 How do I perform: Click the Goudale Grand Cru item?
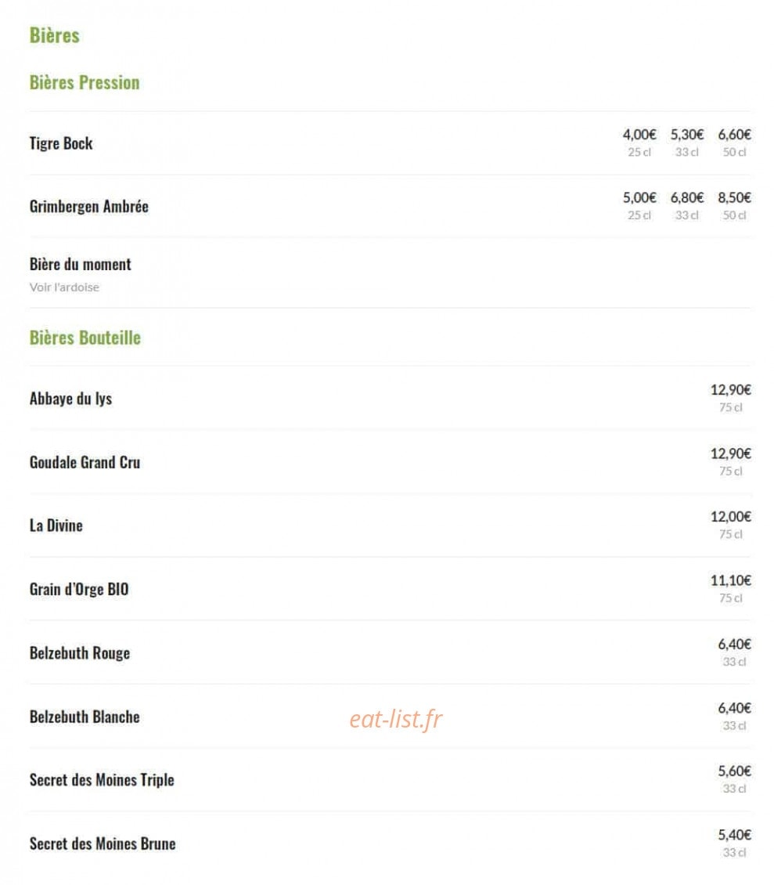[x=85, y=462]
